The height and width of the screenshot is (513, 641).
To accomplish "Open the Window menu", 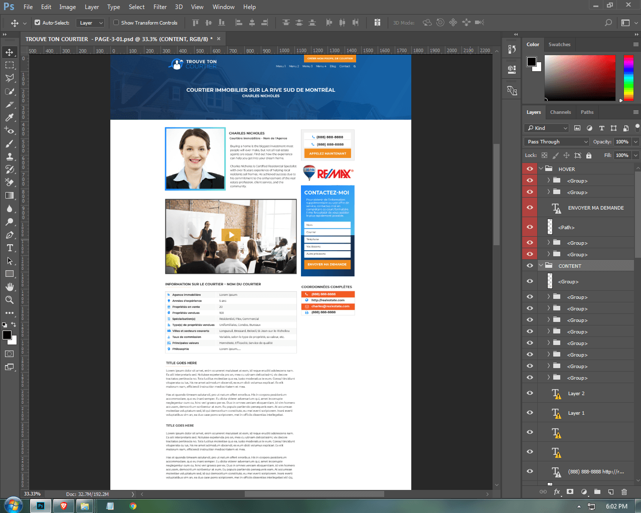I will (x=223, y=7).
